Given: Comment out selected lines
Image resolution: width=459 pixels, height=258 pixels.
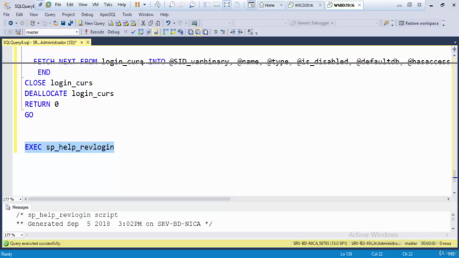Looking at the screenshot, I should (x=215, y=32).
